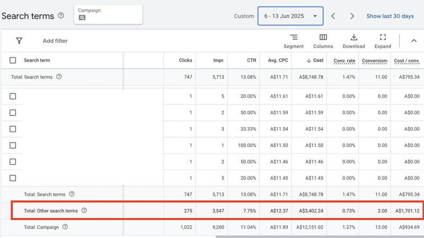Sort by the Clicks column header
The image size is (424, 238).
tap(185, 60)
